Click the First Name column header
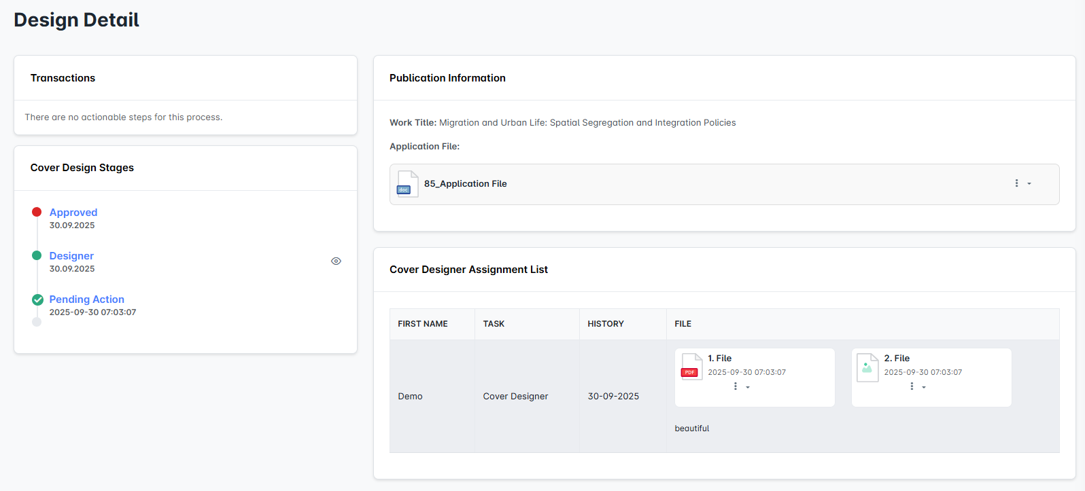The height and width of the screenshot is (491, 1085). click(422, 324)
